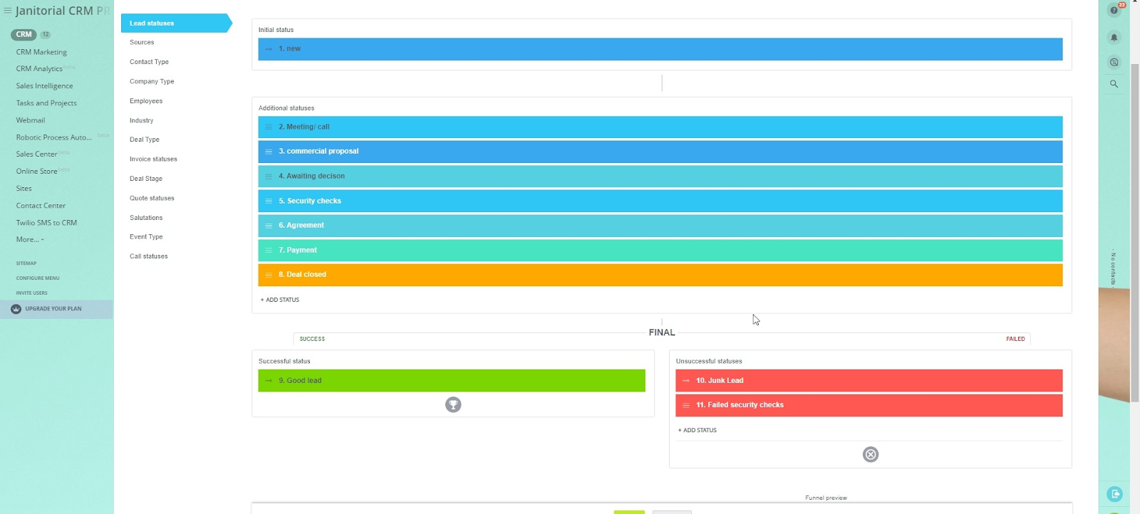Go to the Salutations tab
The height and width of the screenshot is (514, 1140).
coord(146,218)
